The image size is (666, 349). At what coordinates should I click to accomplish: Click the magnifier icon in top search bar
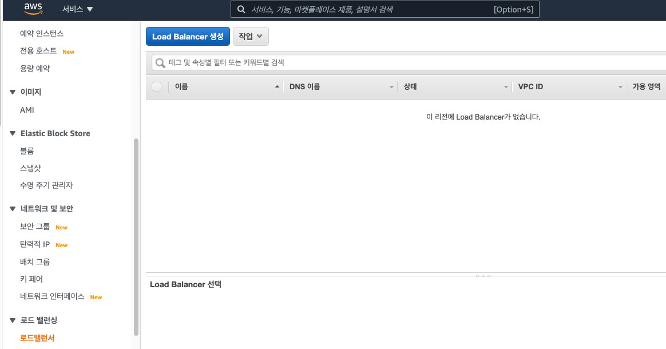point(241,9)
